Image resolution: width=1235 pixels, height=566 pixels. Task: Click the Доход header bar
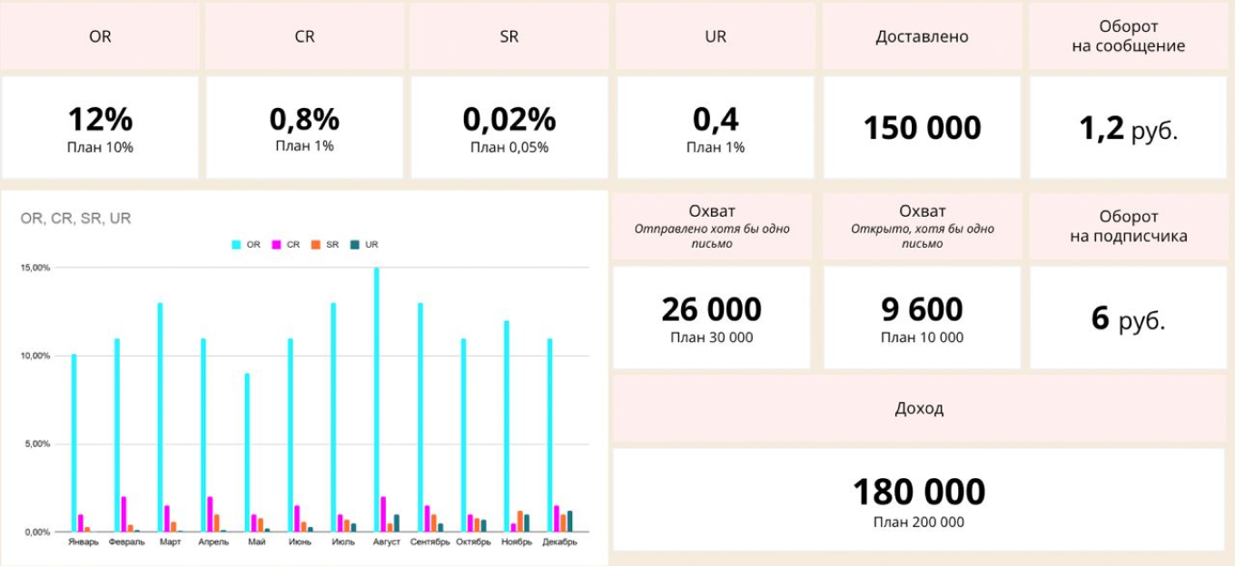[x=919, y=408]
